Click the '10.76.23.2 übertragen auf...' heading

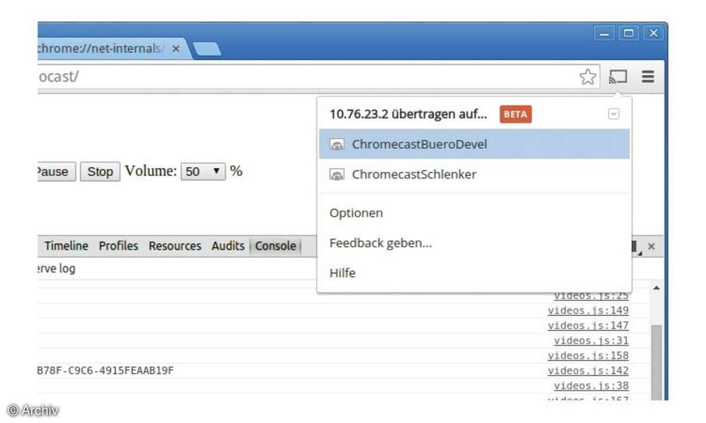click(408, 114)
